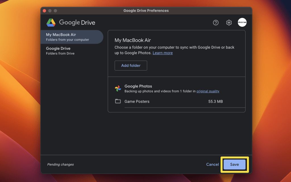This screenshot has width=291, height=182.
Task: Select My MacBook Air in sidebar
Action: point(72,37)
